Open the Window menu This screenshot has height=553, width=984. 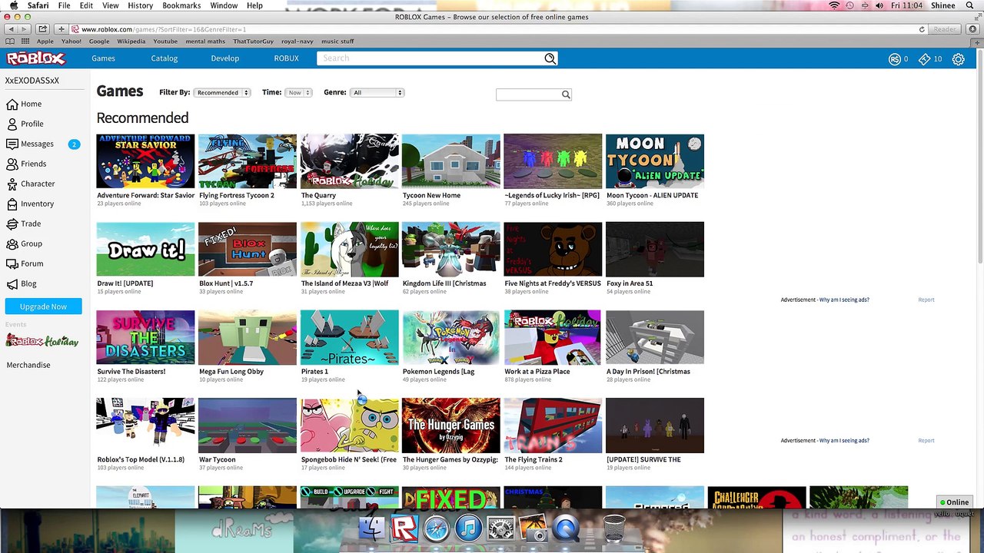coord(224,5)
